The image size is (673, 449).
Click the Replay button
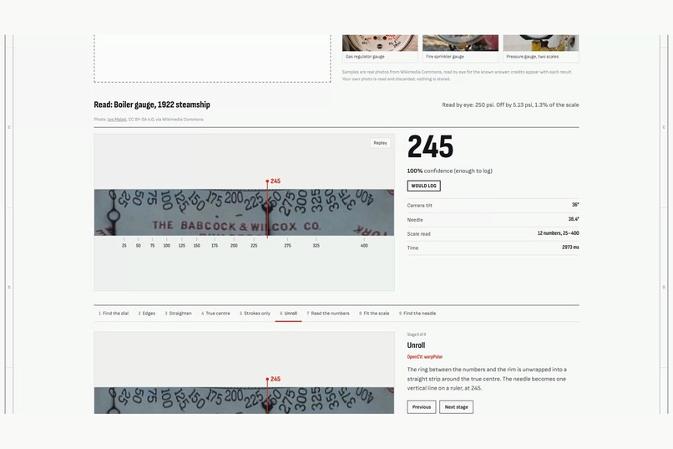(380, 143)
